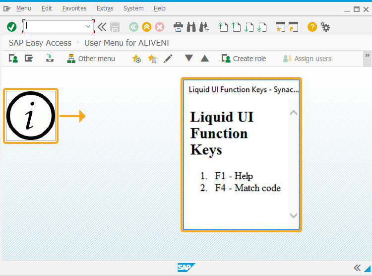Screen dimensions: 372x276
Task: Click the Generate Shortcut icon
Action: 293,27
